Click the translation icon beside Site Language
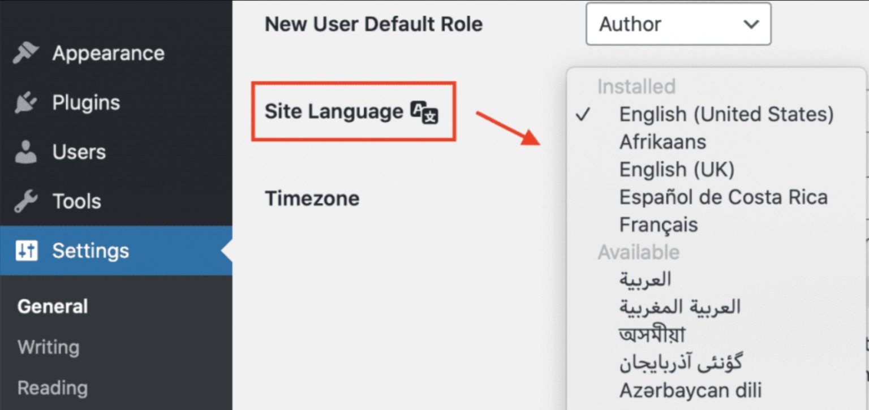The width and height of the screenshot is (869, 410). coord(425,111)
